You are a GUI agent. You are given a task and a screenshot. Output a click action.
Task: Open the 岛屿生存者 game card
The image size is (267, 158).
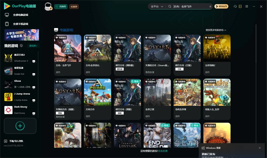pos(187,99)
